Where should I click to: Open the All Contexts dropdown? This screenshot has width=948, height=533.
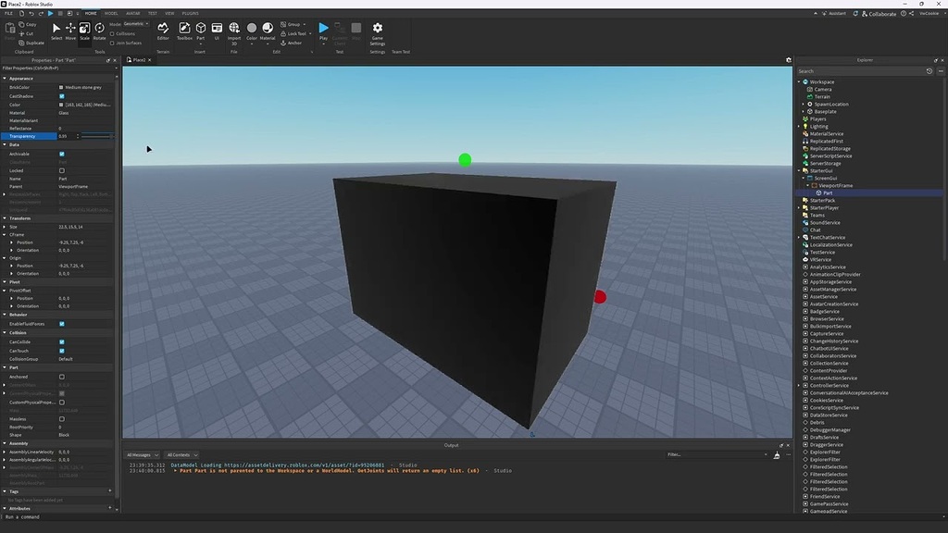click(x=182, y=455)
